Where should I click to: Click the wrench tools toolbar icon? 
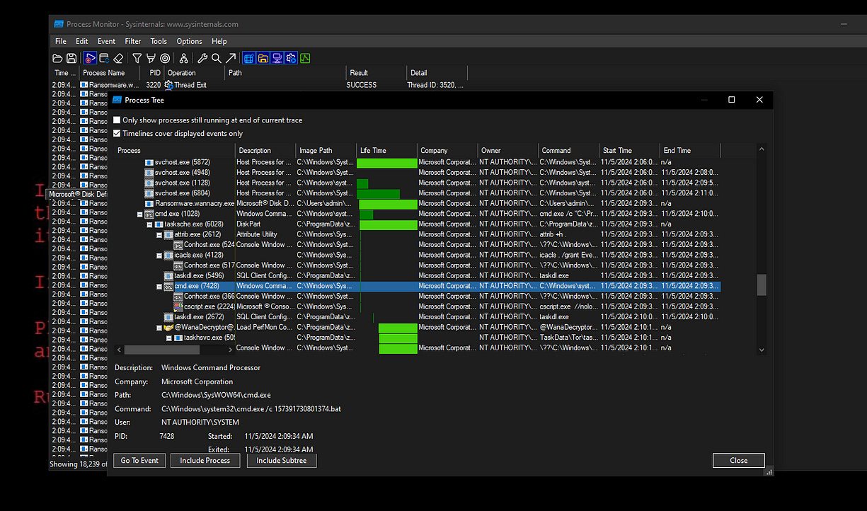pyautogui.click(x=202, y=58)
